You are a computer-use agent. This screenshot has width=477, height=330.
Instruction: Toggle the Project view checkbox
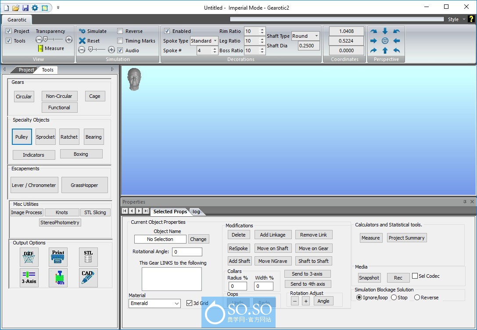(x=8, y=31)
